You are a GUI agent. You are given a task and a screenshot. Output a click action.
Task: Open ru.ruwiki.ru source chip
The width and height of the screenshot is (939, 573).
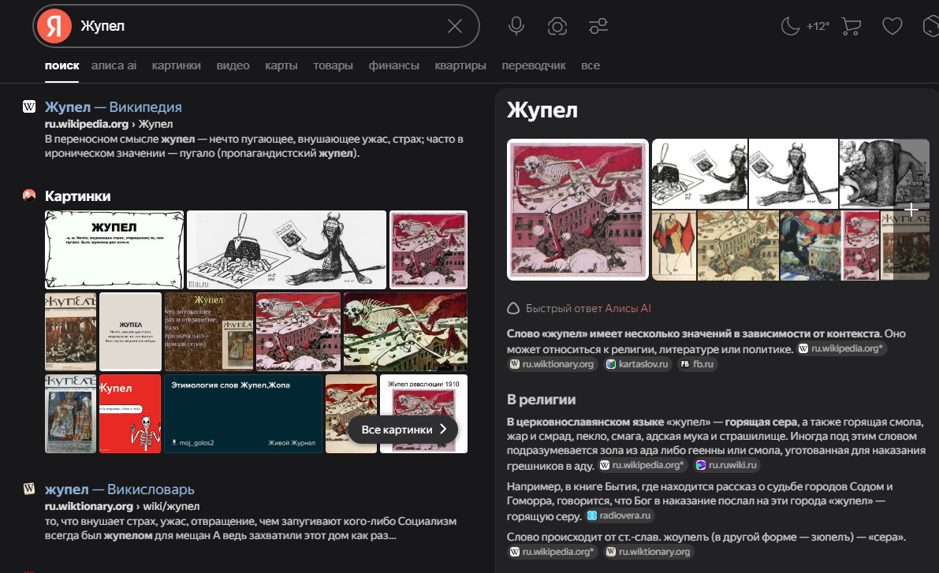tap(726, 465)
